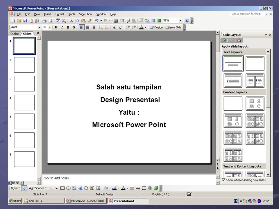Switch to PERANGKAT LUNAK taskbar window
Screen dimensions: 279x209
click(86, 201)
